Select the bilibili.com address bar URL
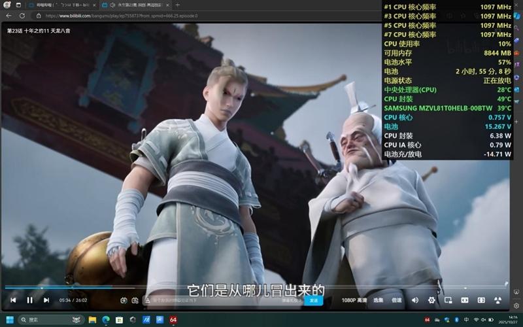Viewport: 523px width, 327px height. click(x=122, y=16)
